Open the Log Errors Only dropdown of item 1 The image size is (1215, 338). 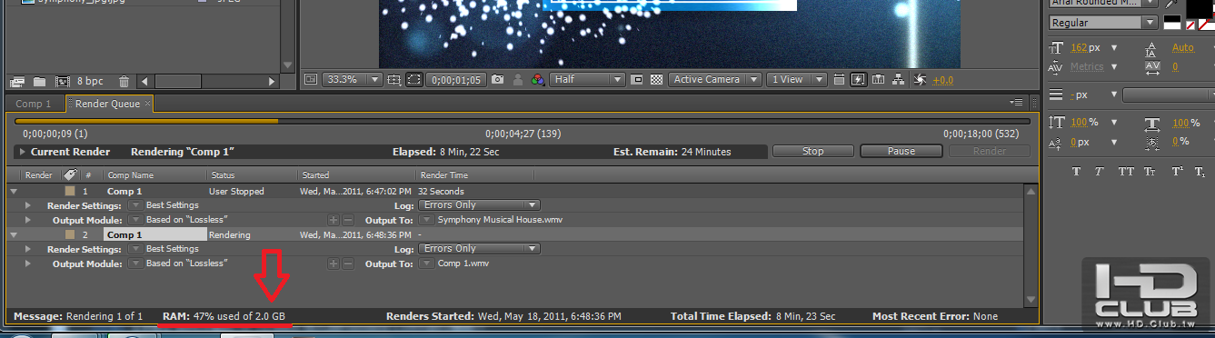[x=480, y=205]
